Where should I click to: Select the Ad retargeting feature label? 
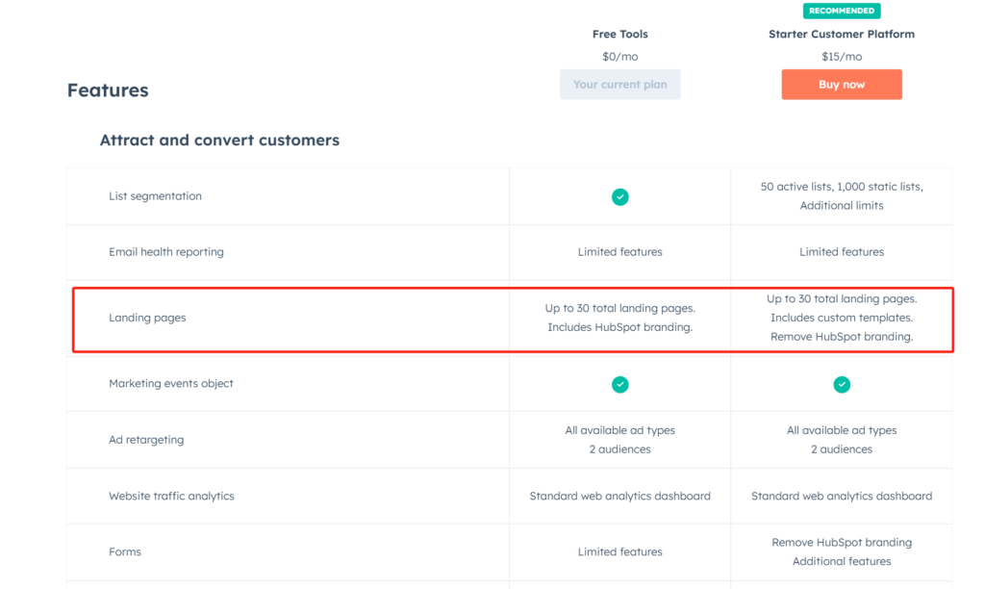pyautogui.click(x=146, y=440)
